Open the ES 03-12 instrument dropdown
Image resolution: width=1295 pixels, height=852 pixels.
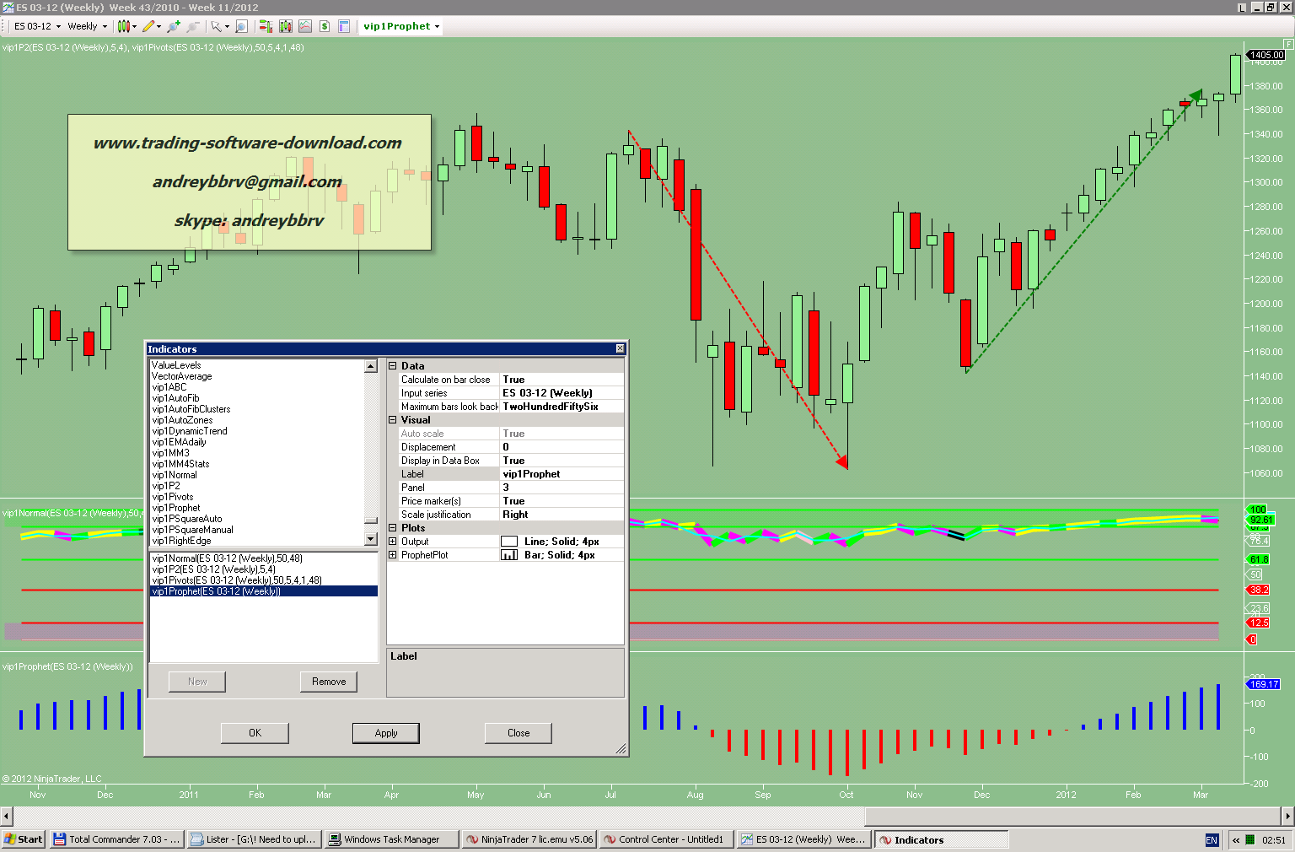(x=38, y=26)
